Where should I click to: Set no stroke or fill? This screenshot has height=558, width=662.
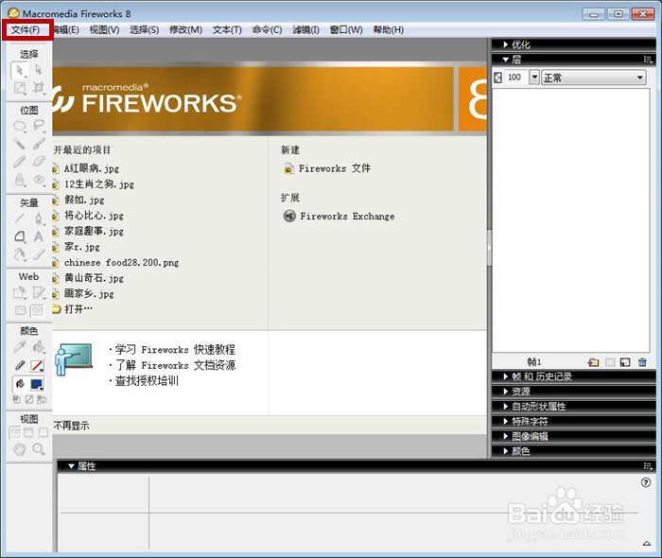[28, 399]
